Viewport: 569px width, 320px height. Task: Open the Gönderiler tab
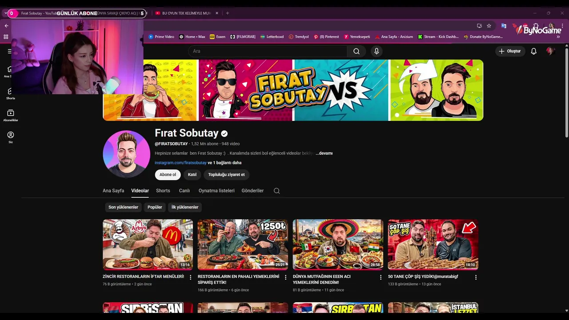(252, 191)
